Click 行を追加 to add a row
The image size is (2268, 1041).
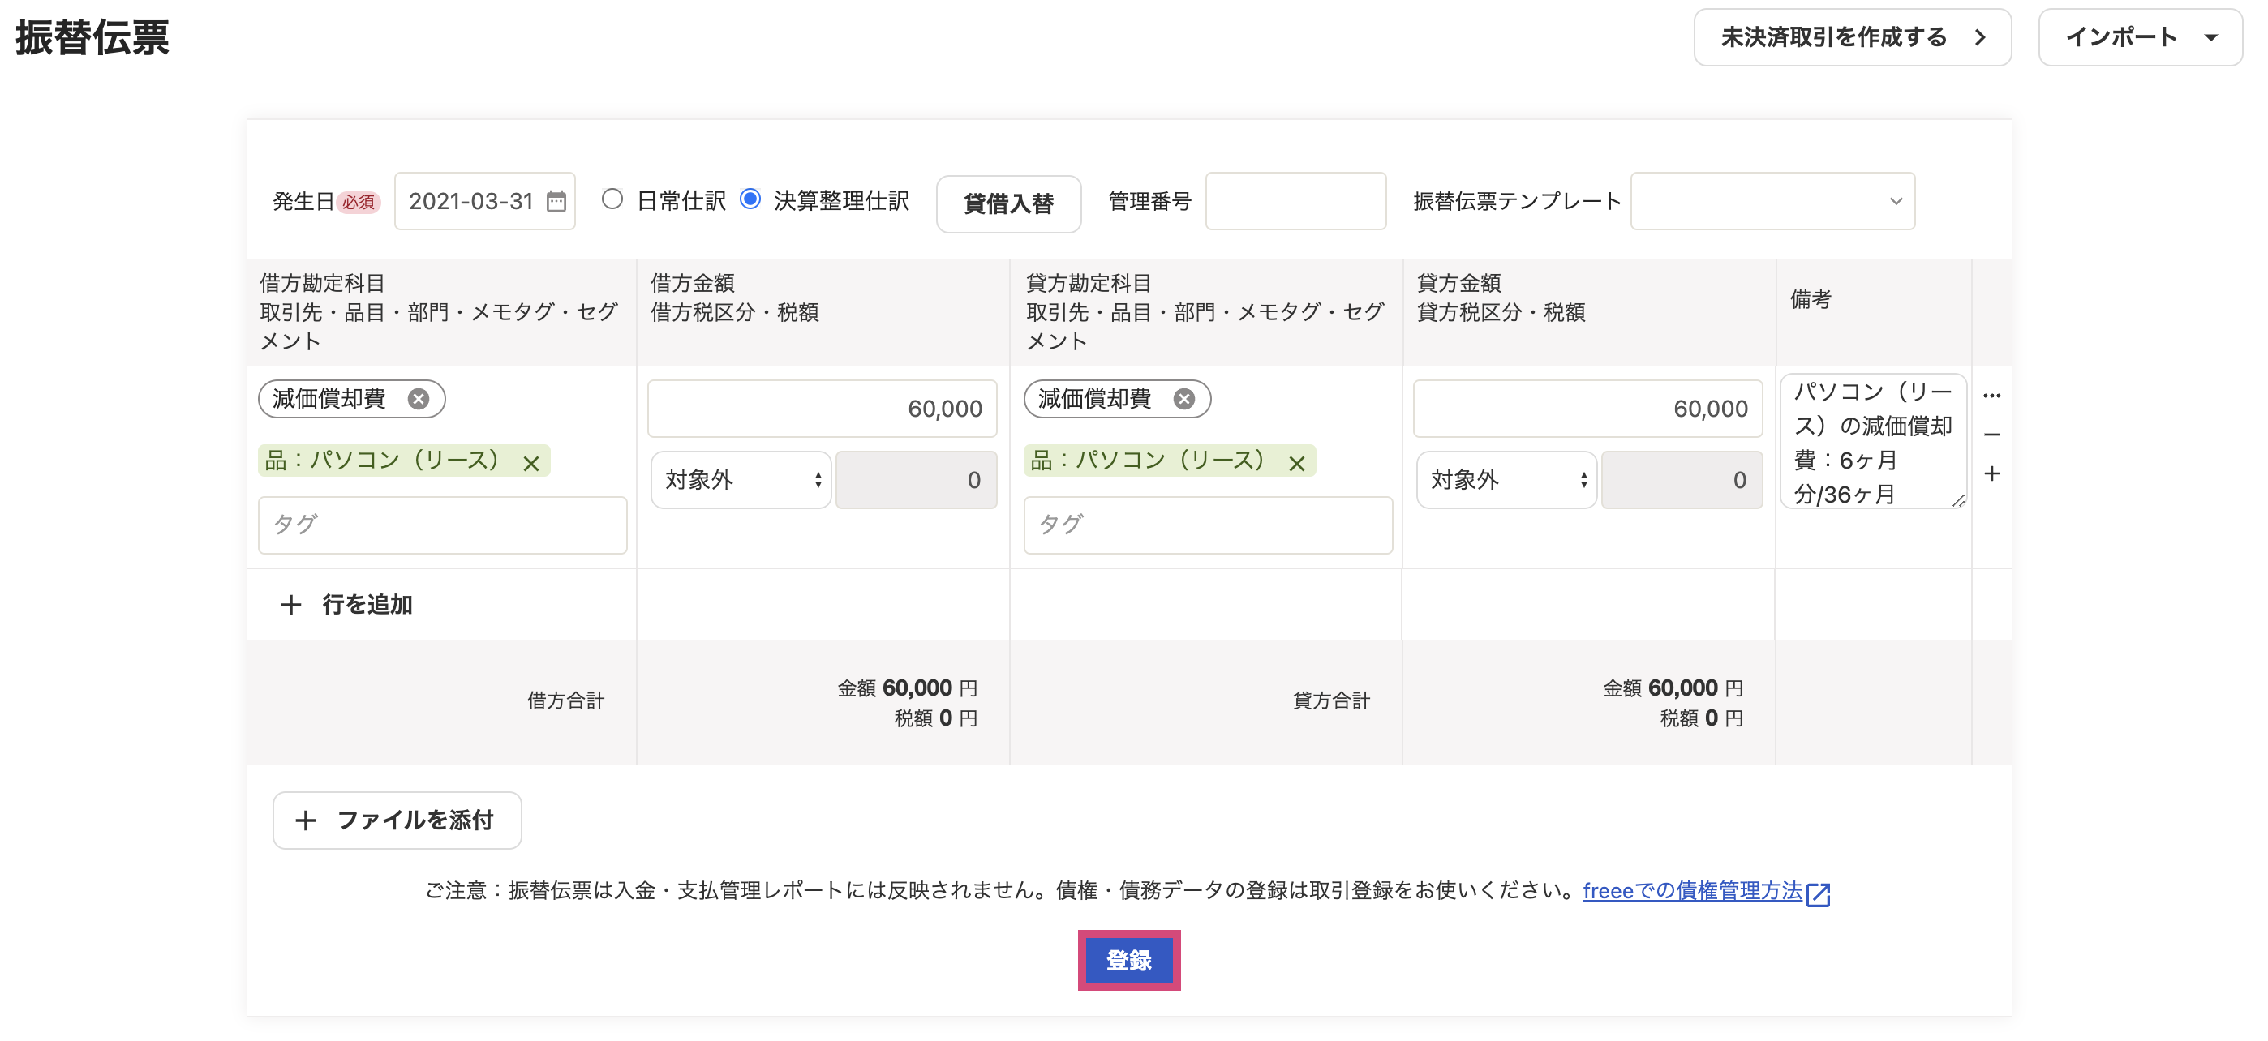tap(347, 606)
